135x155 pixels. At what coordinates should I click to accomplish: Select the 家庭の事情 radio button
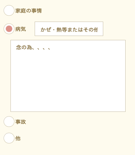pyautogui.click(x=9, y=10)
